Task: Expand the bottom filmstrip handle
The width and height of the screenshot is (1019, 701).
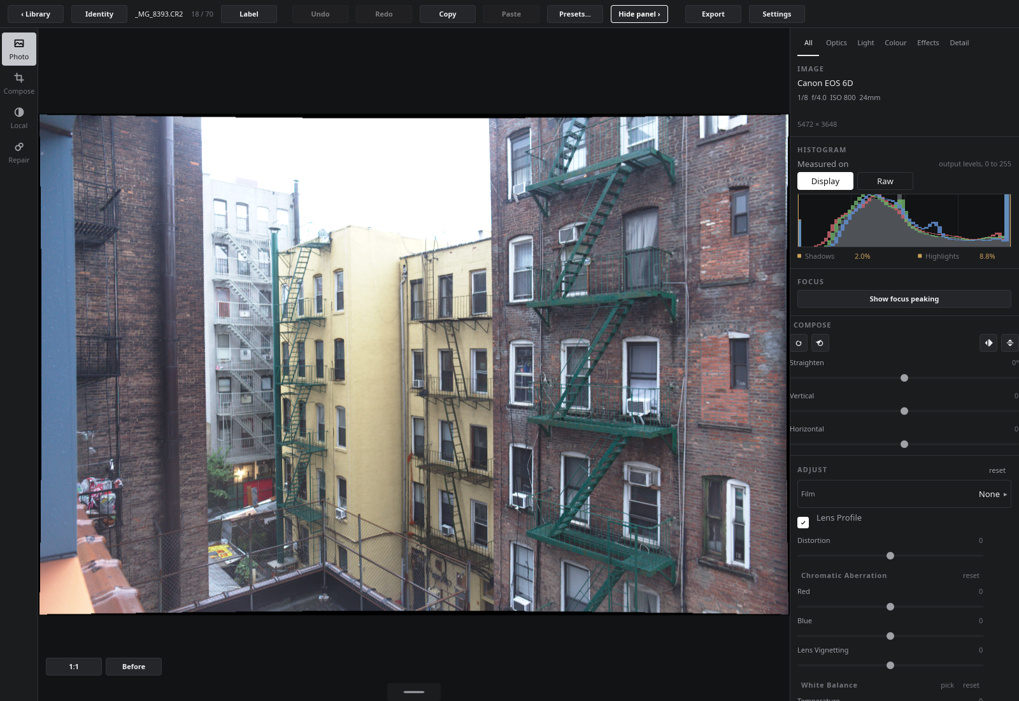Action: click(x=414, y=691)
